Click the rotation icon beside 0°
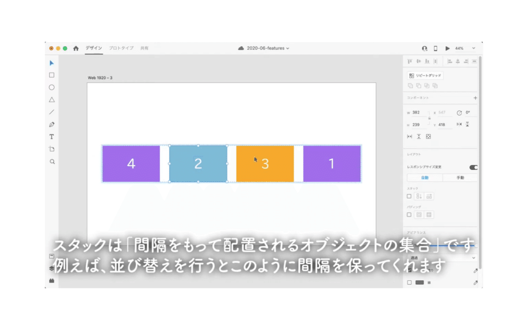Image resolution: width=528 pixels, height=330 pixels. pos(459,113)
